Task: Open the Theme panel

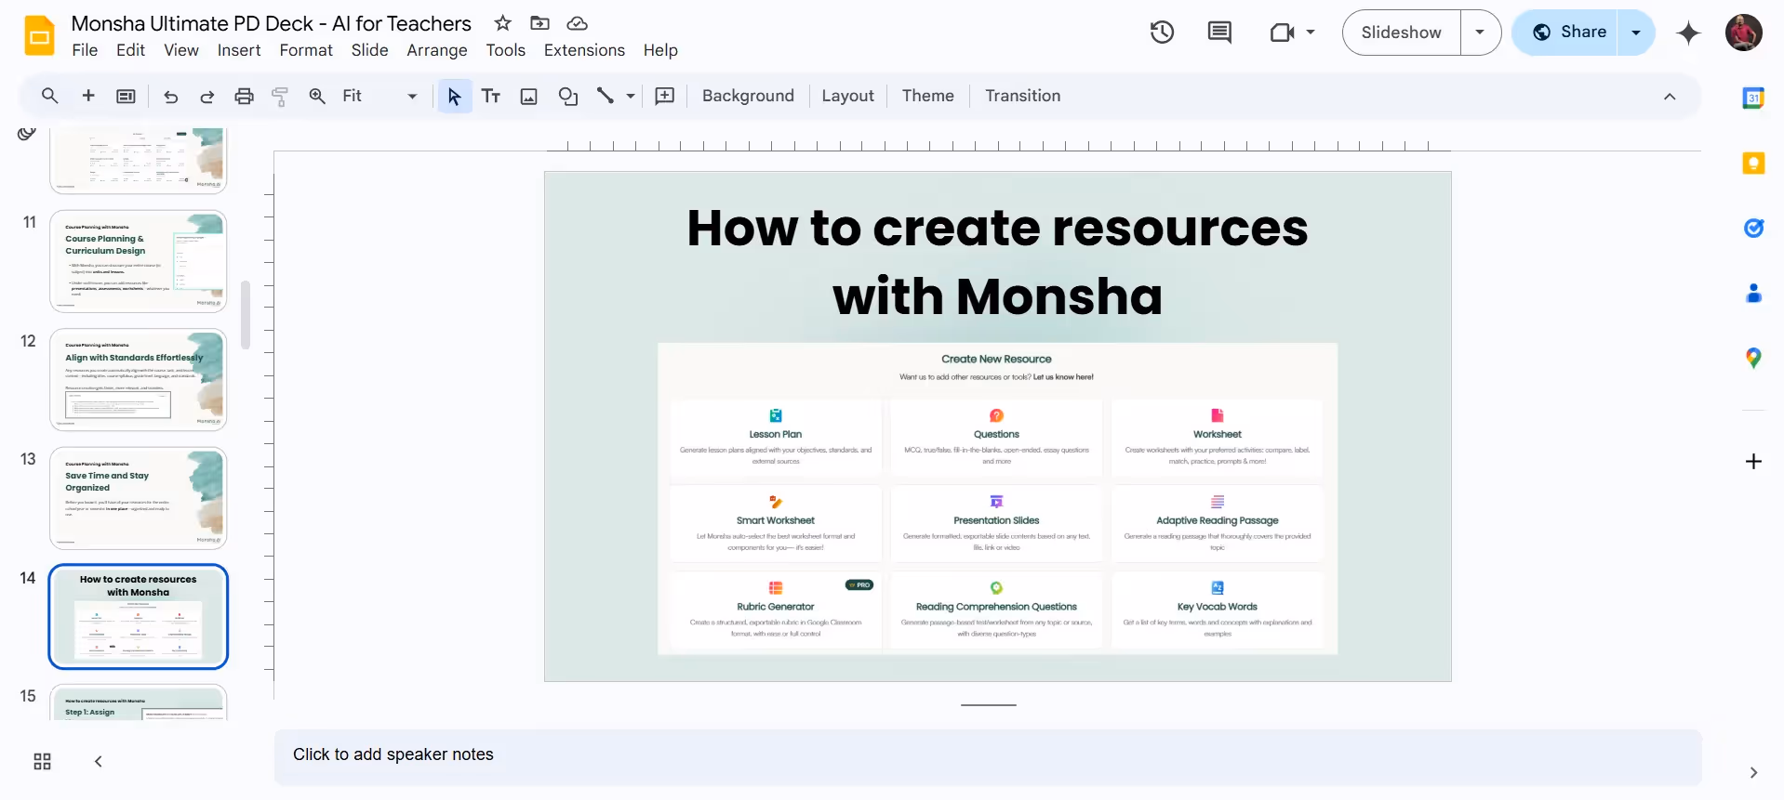Action: coord(927,96)
